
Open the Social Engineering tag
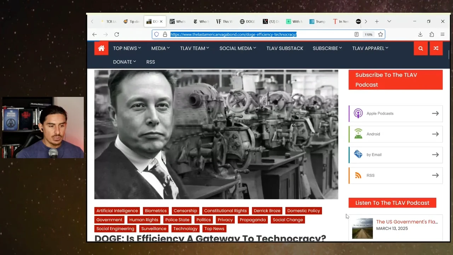click(x=115, y=229)
